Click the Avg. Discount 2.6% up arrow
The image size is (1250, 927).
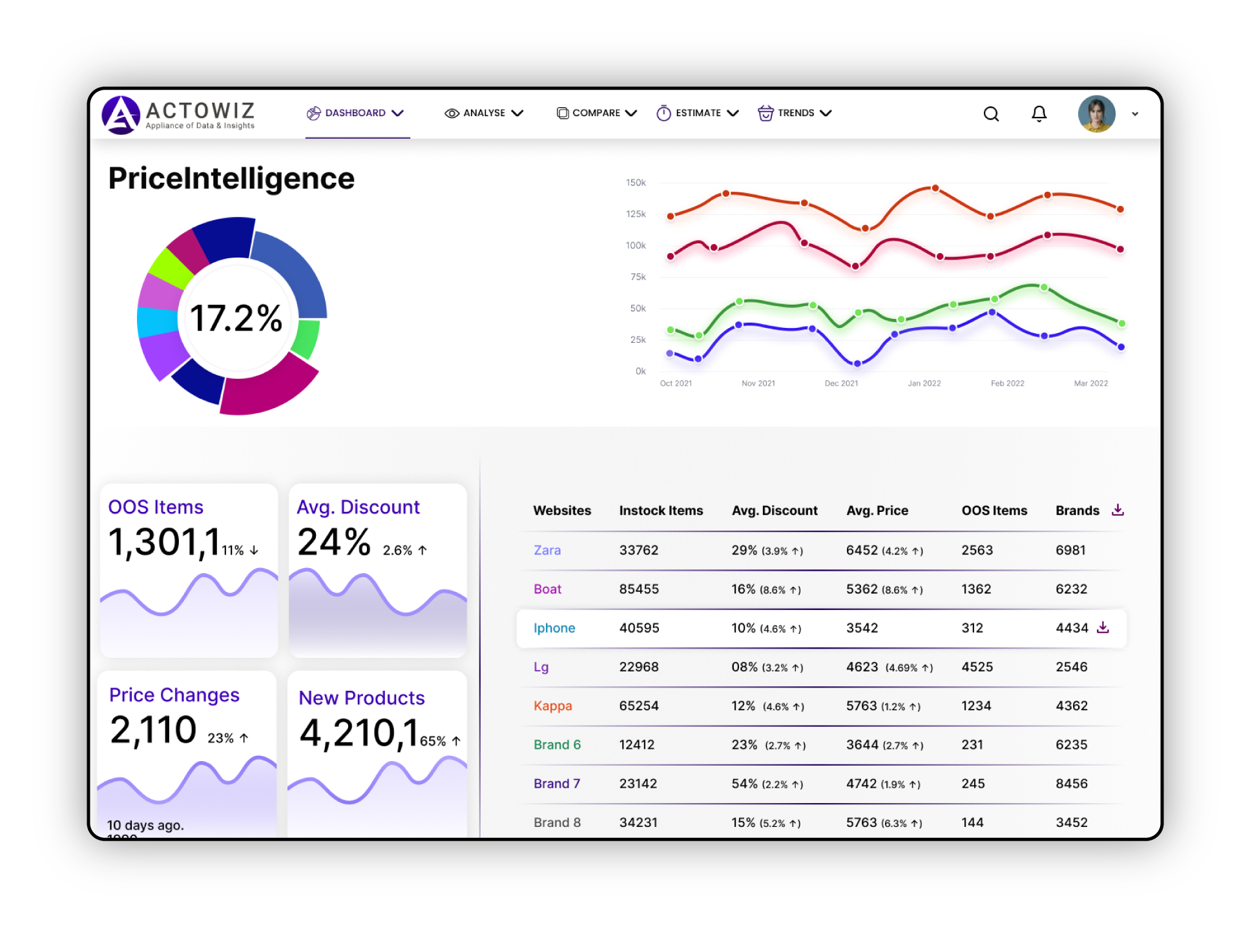pyautogui.click(x=422, y=550)
